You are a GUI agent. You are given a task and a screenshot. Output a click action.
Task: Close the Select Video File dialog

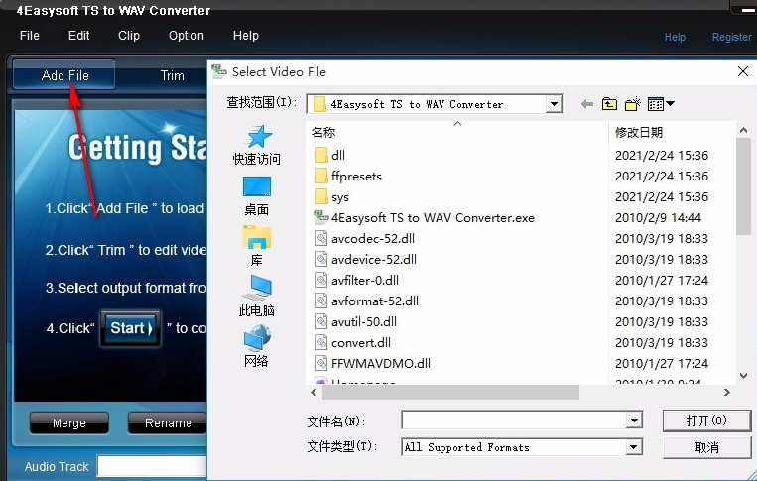pos(742,71)
